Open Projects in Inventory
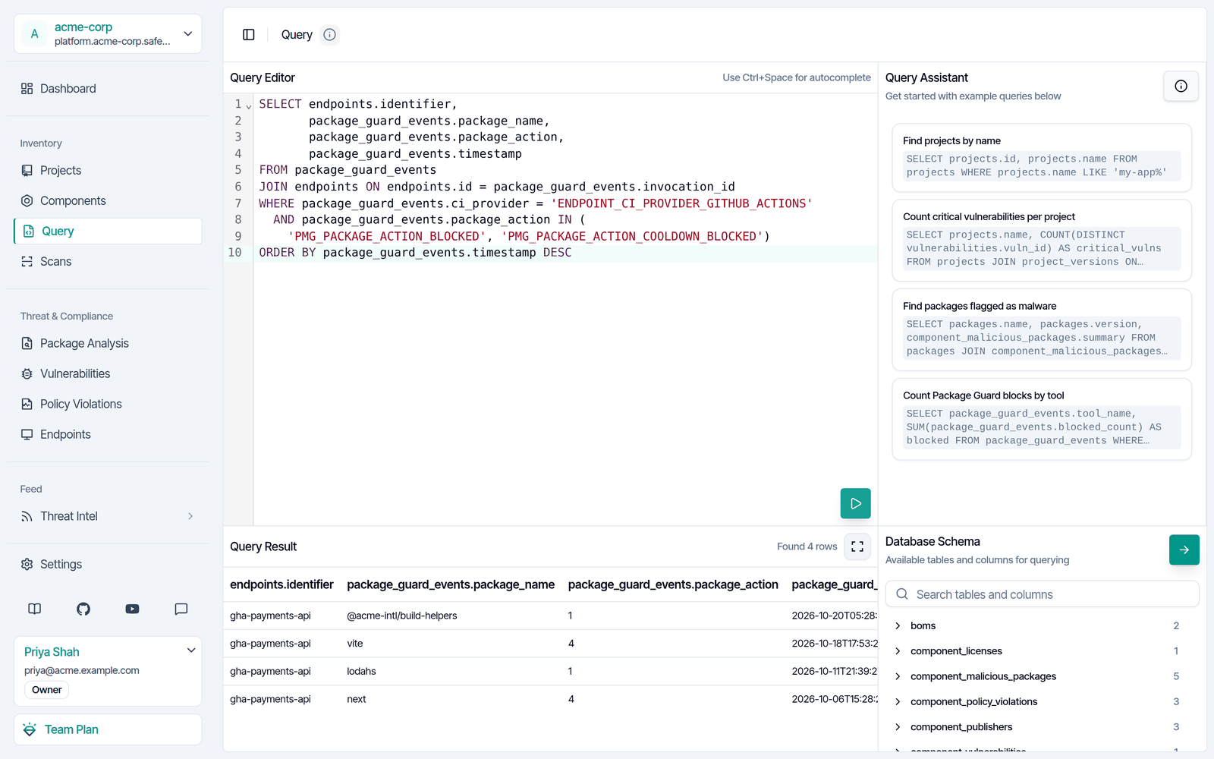This screenshot has height=759, width=1214. [108, 171]
